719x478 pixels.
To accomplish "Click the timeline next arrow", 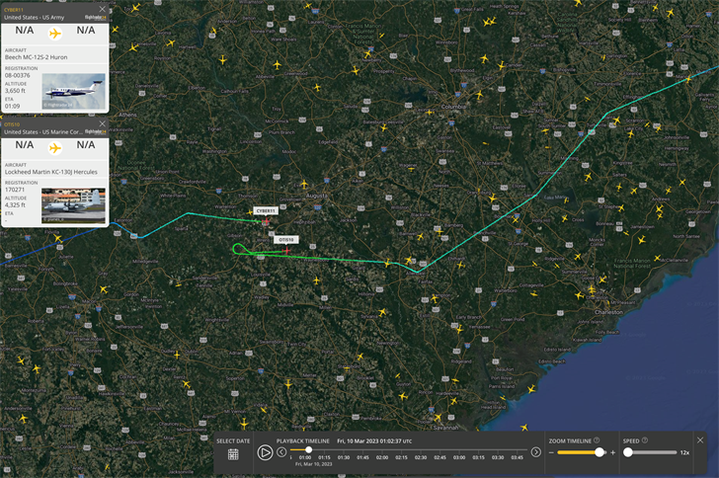I will (535, 452).
